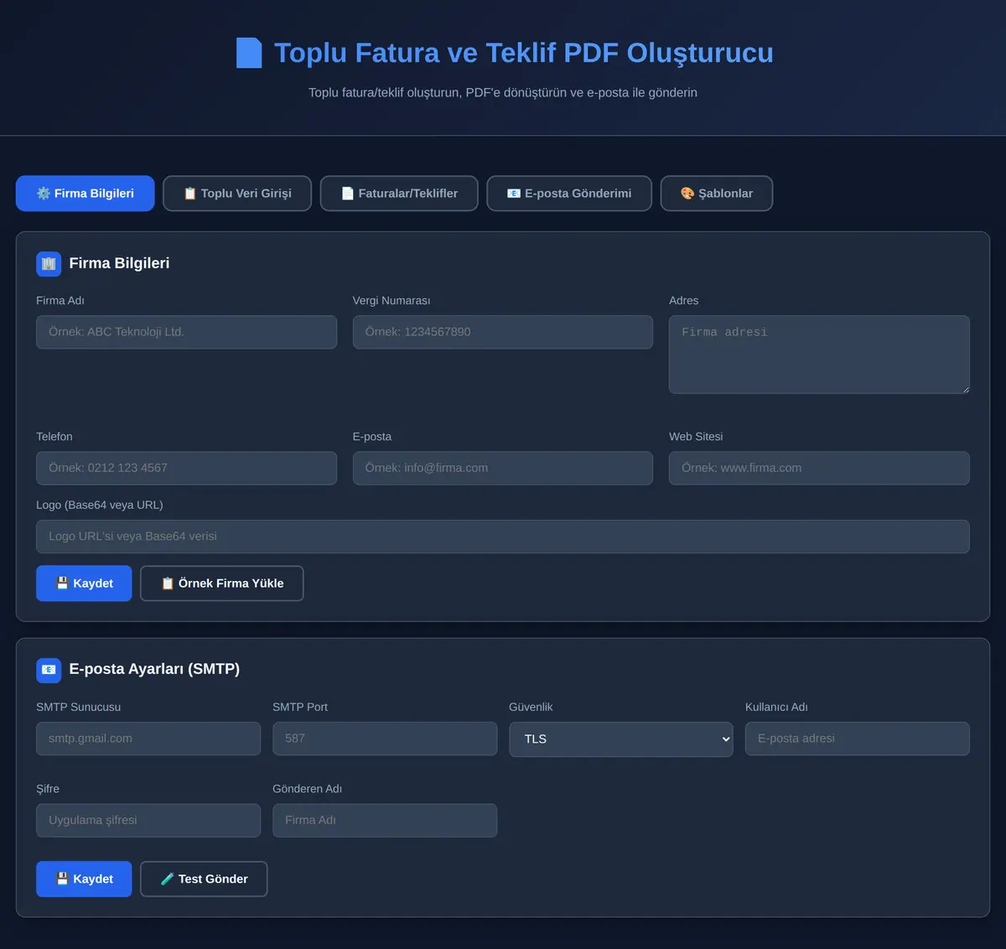
Task: Select the Şifre password field
Action: click(148, 821)
